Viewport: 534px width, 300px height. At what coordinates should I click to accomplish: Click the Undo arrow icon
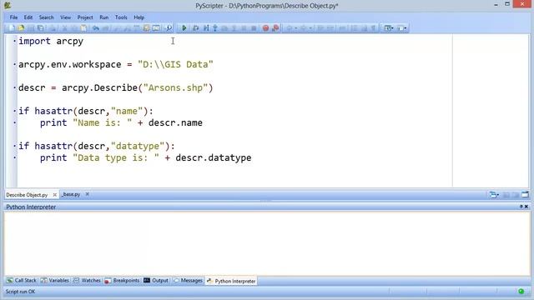click(x=96, y=28)
